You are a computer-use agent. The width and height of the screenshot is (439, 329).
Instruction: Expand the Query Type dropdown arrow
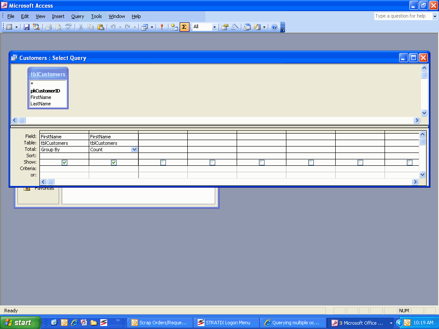(x=152, y=27)
